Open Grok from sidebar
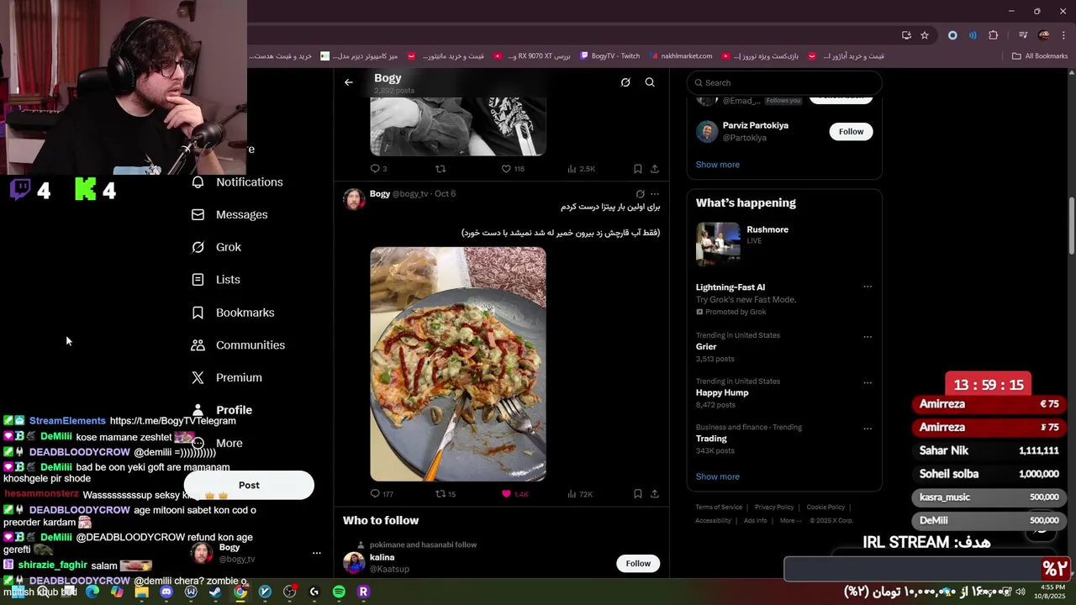Screen dimensions: 1076x605 click(x=216, y=247)
